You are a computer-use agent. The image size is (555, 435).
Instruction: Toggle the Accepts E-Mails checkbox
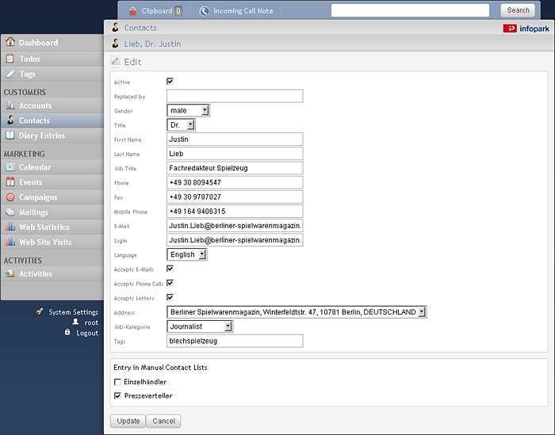point(170,269)
